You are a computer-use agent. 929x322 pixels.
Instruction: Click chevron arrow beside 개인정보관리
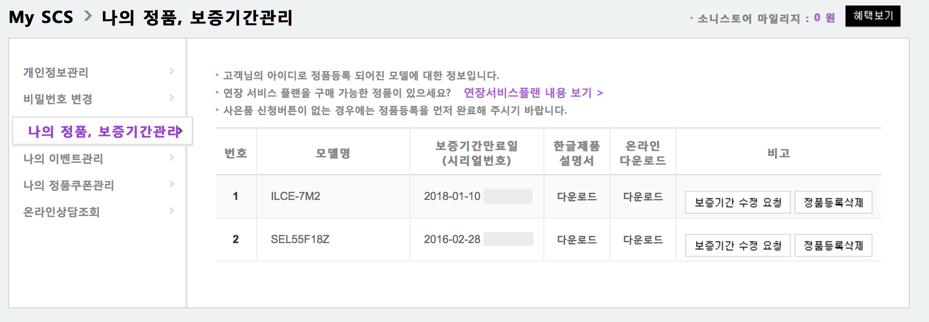point(172,71)
